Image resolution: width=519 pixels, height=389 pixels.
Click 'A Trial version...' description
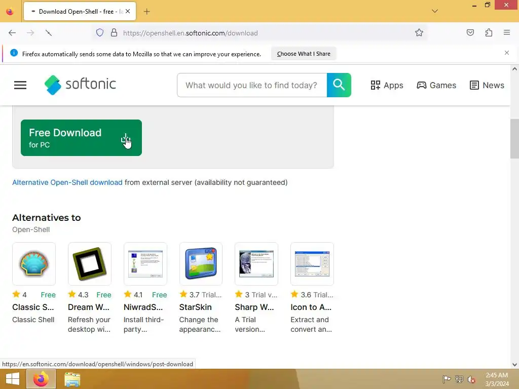pyautogui.click(x=250, y=325)
